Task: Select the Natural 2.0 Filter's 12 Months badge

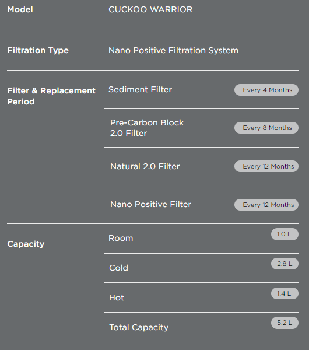Action: tap(266, 166)
